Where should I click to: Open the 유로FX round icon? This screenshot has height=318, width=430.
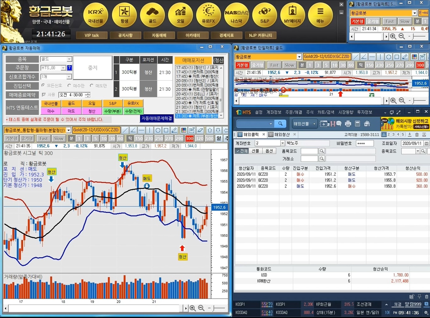[208, 15]
